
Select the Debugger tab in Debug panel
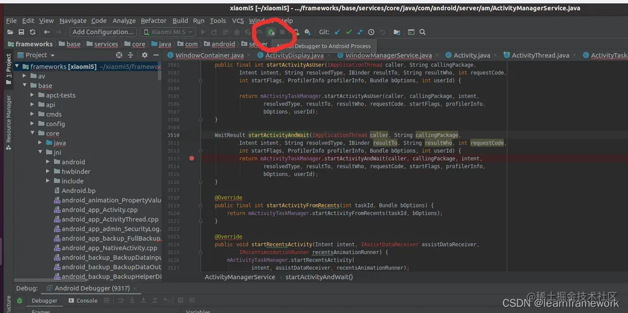coord(45,301)
